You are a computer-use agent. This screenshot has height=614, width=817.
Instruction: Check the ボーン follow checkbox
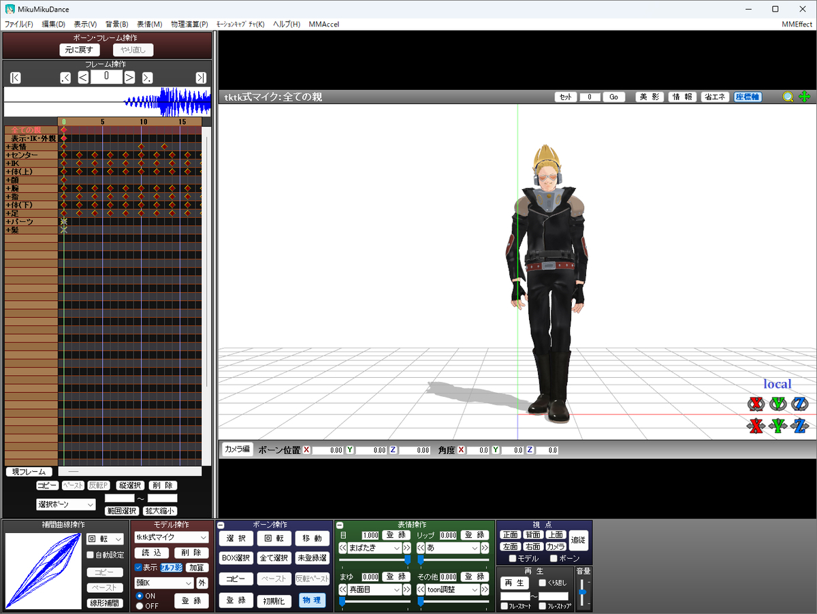point(554,558)
